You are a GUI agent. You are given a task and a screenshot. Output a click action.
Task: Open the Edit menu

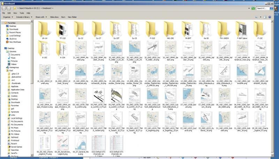tap(9, 13)
